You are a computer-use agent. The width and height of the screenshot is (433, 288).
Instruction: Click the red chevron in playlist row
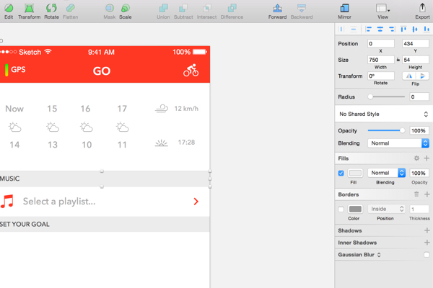pyautogui.click(x=196, y=202)
